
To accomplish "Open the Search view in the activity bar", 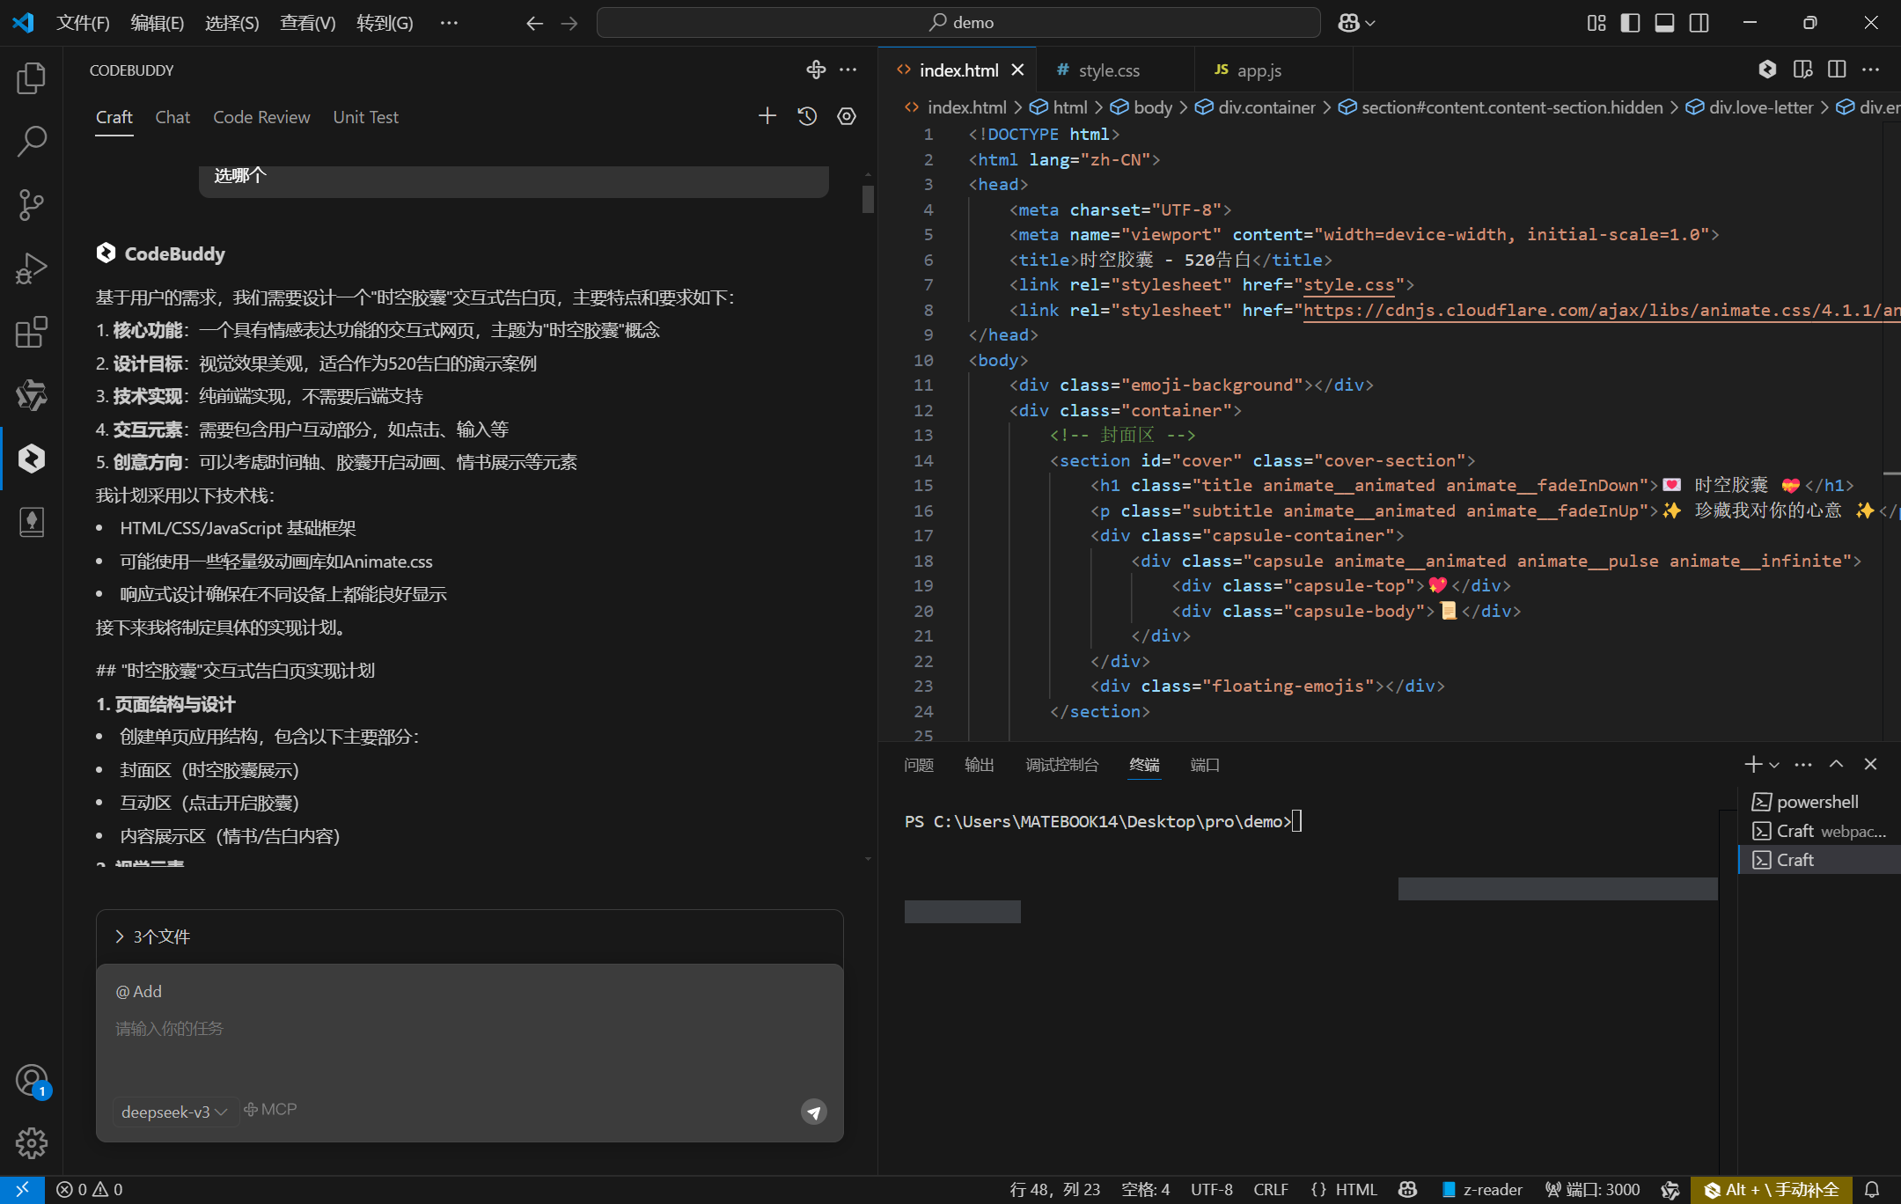I will pyautogui.click(x=31, y=140).
